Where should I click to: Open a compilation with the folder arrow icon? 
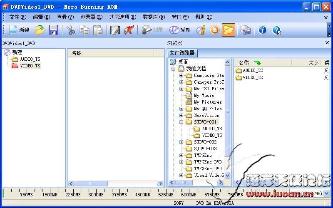tap(40, 30)
